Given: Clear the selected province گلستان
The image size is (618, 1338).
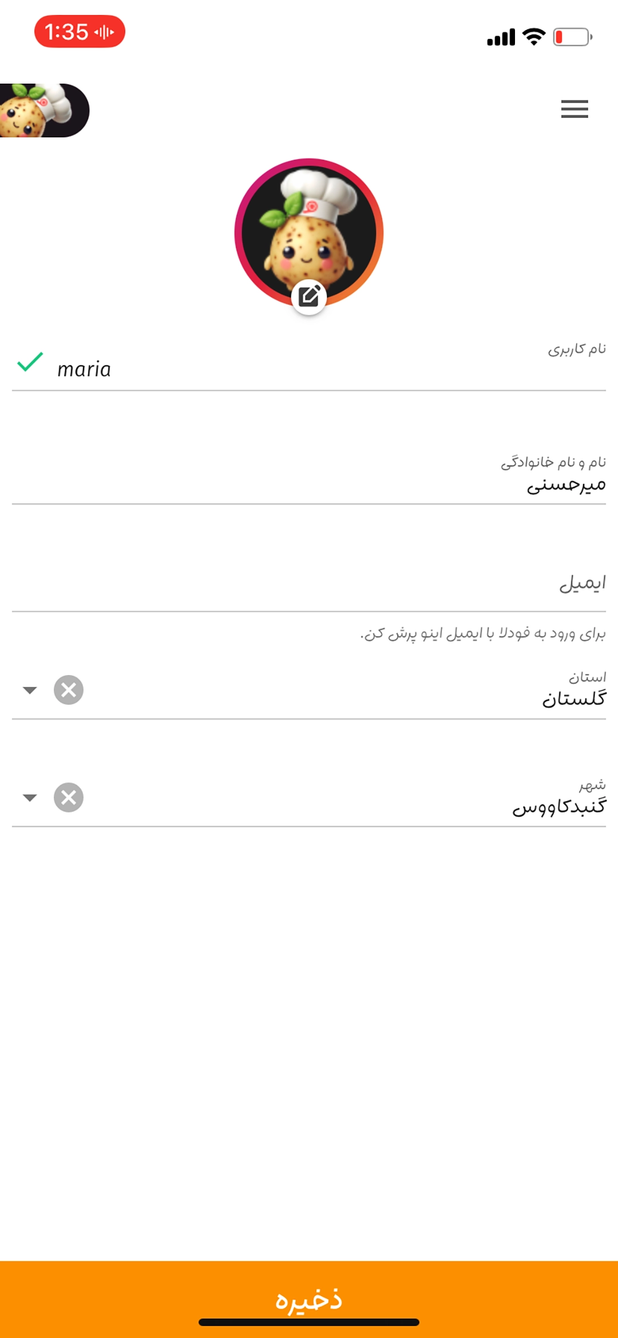Looking at the screenshot, I should click(69, 690).
